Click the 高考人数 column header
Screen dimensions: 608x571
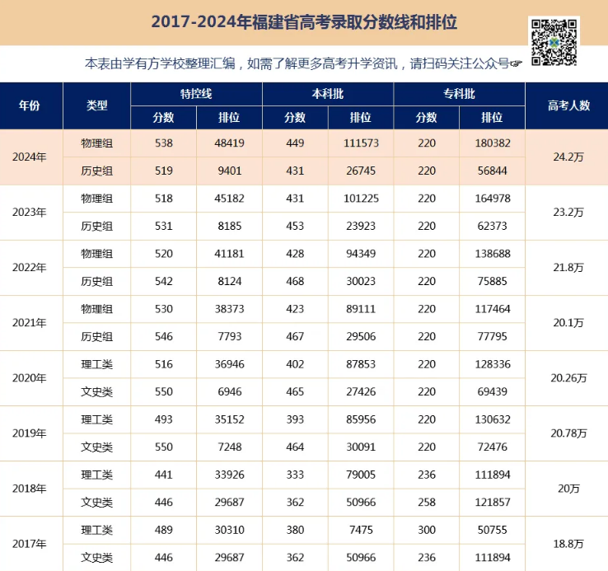568,105
